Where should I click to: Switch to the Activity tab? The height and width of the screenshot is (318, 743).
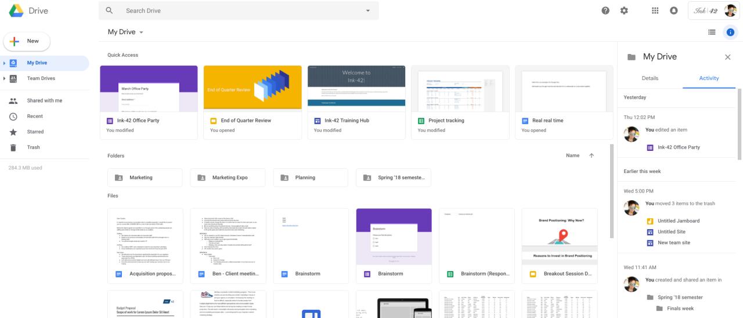click(x=709, y=78)
